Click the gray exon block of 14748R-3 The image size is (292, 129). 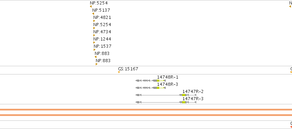[154, 88]
